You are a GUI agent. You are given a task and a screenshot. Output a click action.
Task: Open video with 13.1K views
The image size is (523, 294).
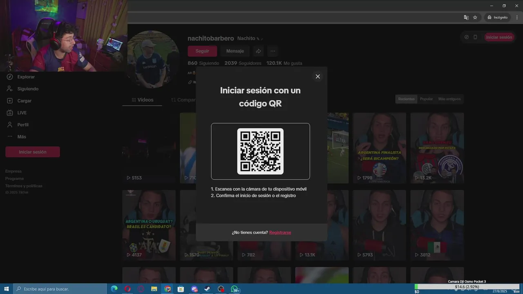[322, 225]
